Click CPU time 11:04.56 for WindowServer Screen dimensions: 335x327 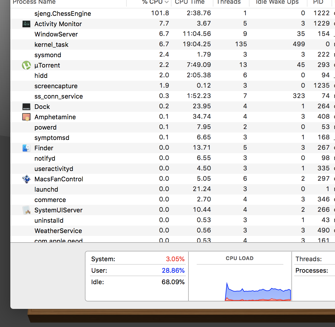click(x=197, y=34)
